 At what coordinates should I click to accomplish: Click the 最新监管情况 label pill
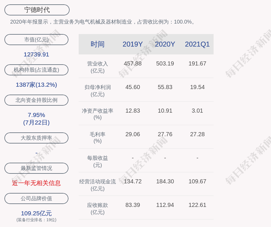36,168
